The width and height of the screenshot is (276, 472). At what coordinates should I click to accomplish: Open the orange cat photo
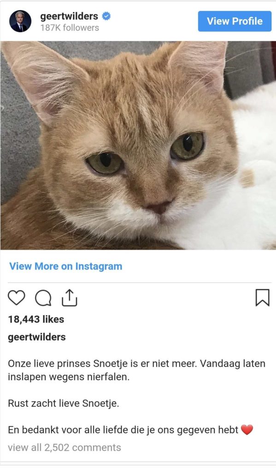[138, 145]
